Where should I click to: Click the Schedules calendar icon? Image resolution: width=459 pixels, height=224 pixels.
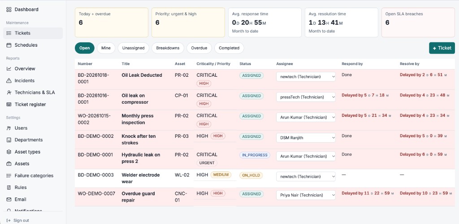[9, 45]
